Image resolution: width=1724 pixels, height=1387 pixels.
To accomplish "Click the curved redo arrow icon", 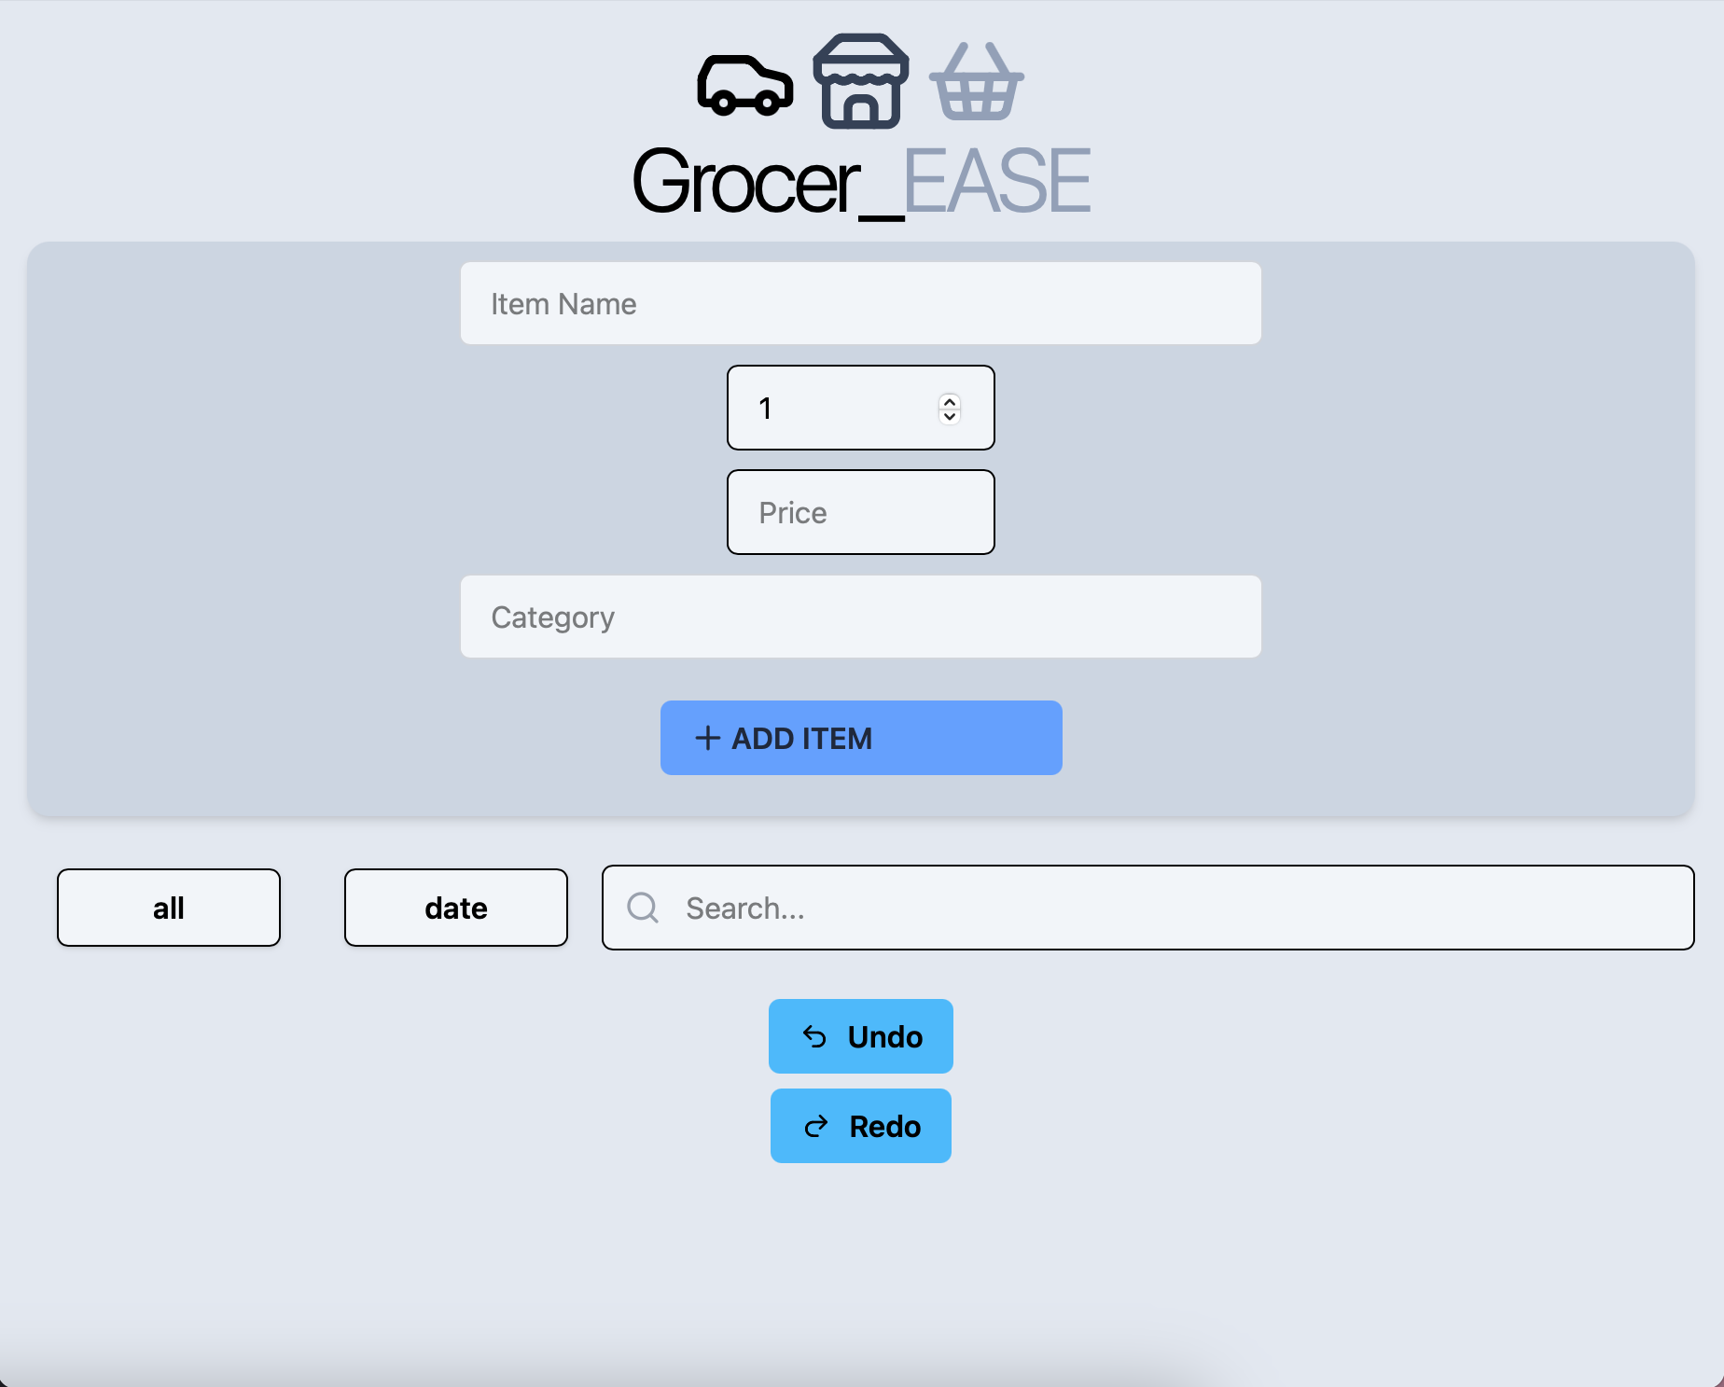I will (x=816, y=1127).
